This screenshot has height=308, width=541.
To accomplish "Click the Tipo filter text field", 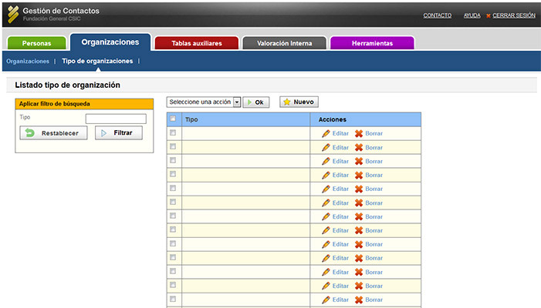I will [x=116, y=119].
